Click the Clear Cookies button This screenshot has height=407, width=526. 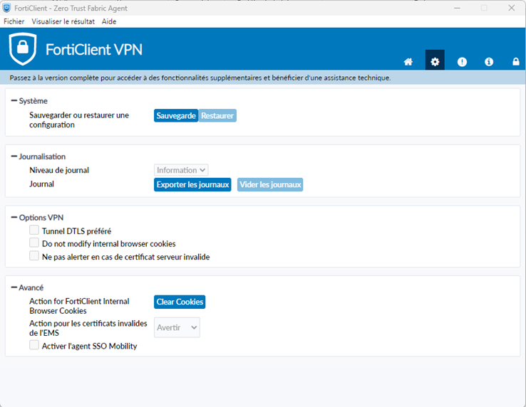[180, 302]
